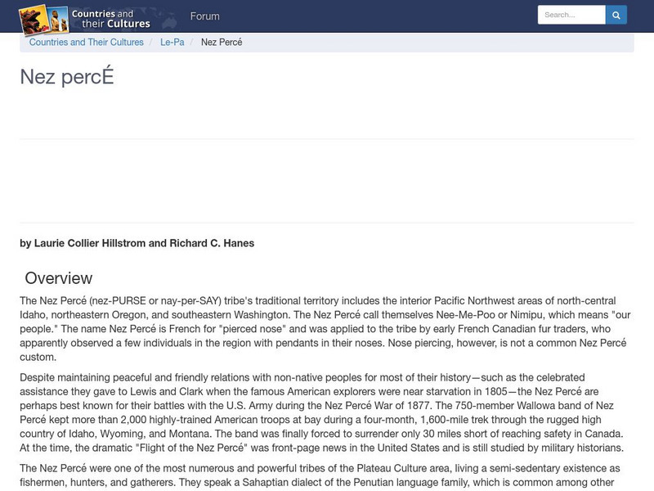
Task: Select the Nez Percé breadcrumb text
Action: point(222,43)
